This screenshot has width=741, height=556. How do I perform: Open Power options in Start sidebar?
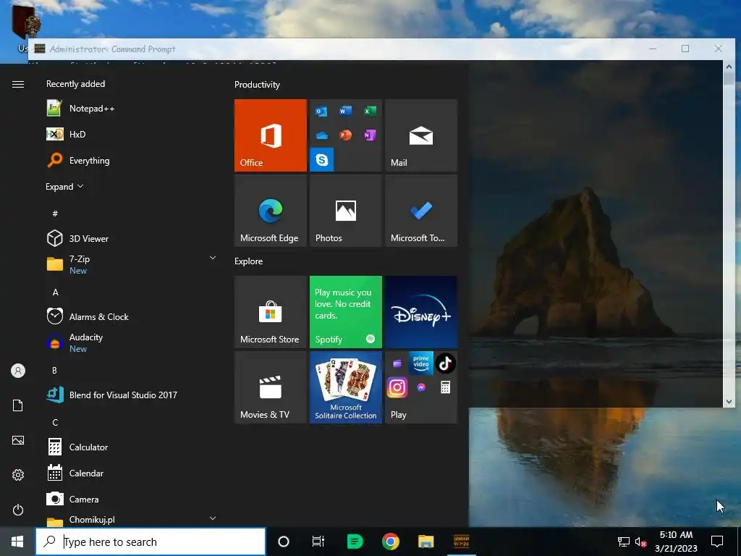click(x=18, y=510)
